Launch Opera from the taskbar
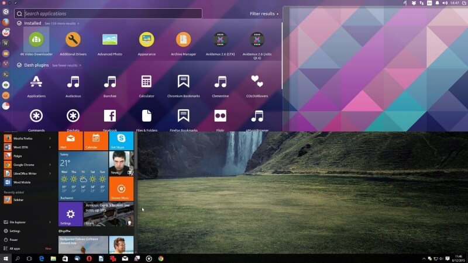Viewport: 468px width, 263px height. [89, 258]
